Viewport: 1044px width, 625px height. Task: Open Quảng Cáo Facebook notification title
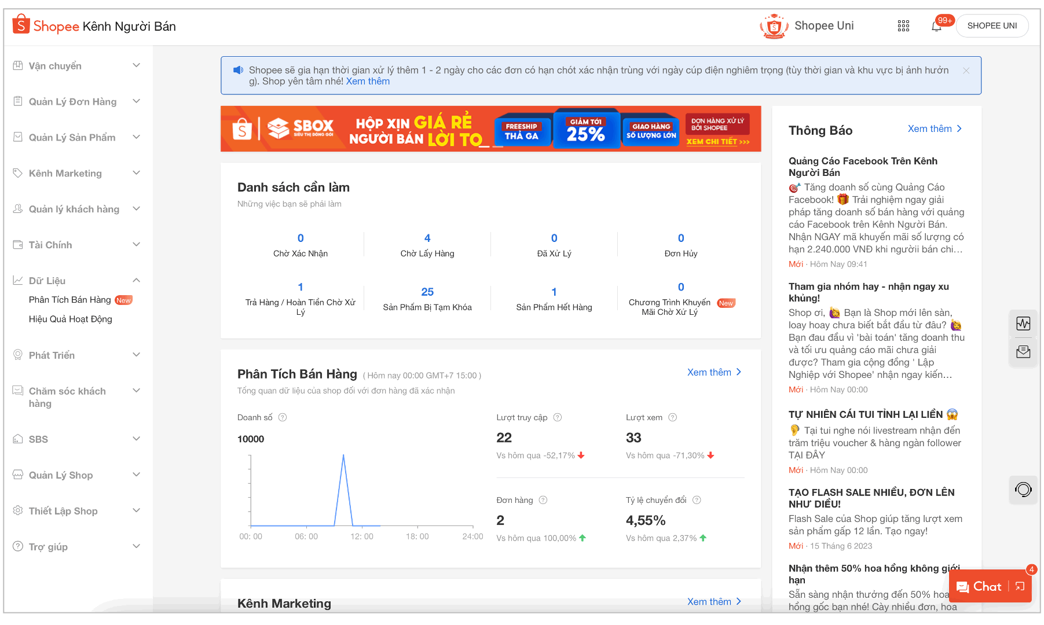coord(863,167)
